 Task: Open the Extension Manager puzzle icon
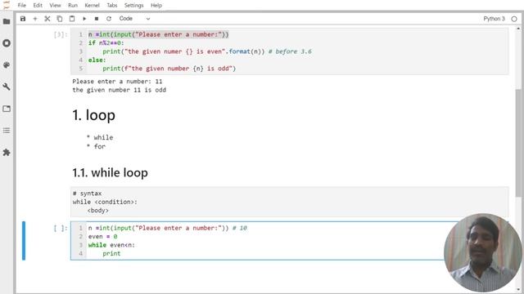[x=7, y=153]
